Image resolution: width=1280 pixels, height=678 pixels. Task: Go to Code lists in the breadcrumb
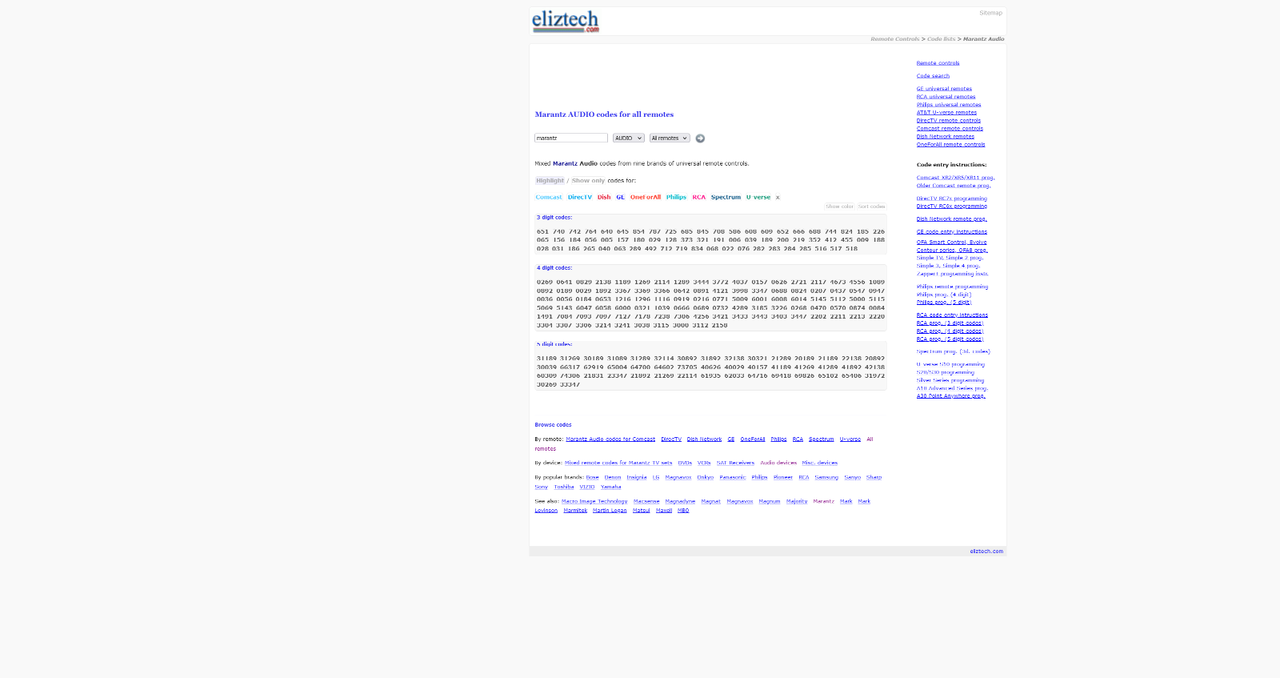[x=941, y=39]
